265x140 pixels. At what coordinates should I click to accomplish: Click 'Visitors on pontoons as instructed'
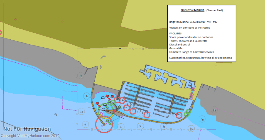190,28
